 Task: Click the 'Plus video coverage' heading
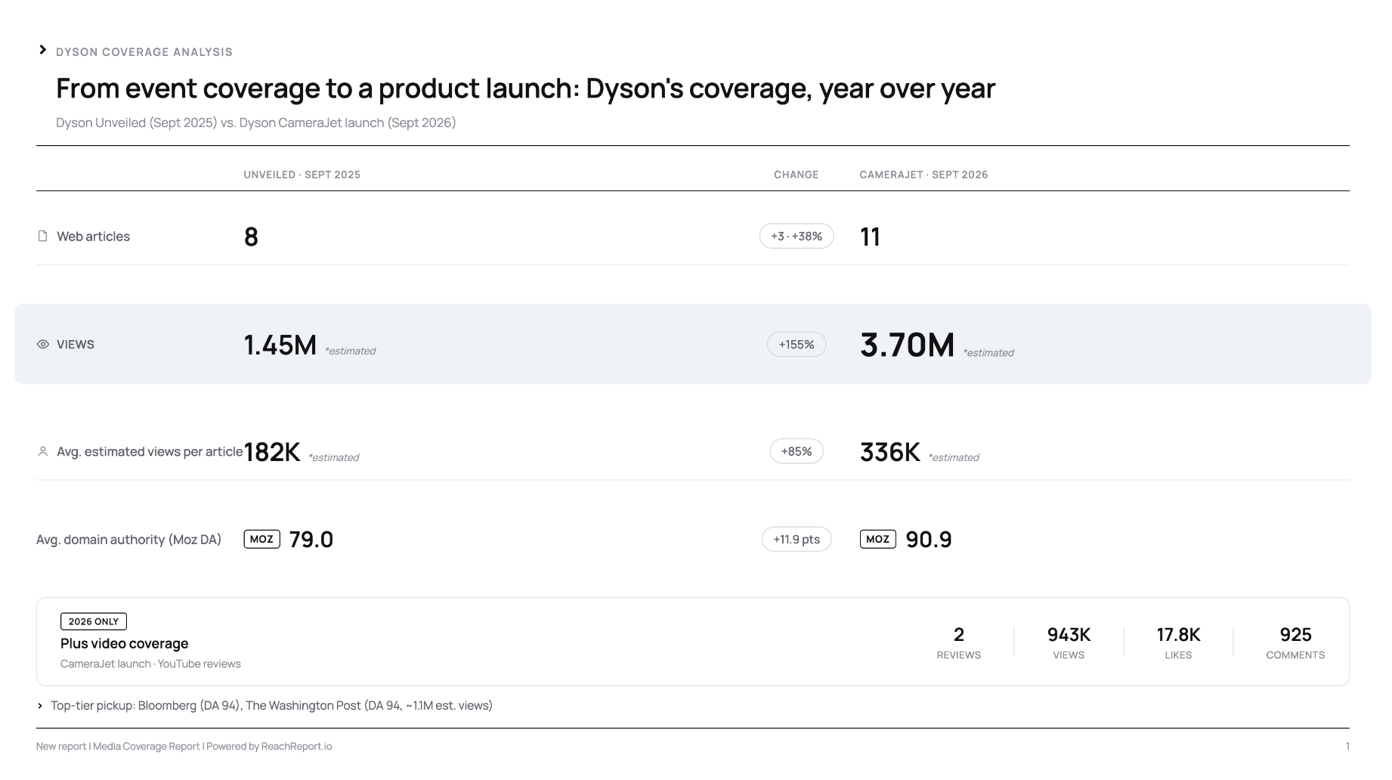pos(125,644)
